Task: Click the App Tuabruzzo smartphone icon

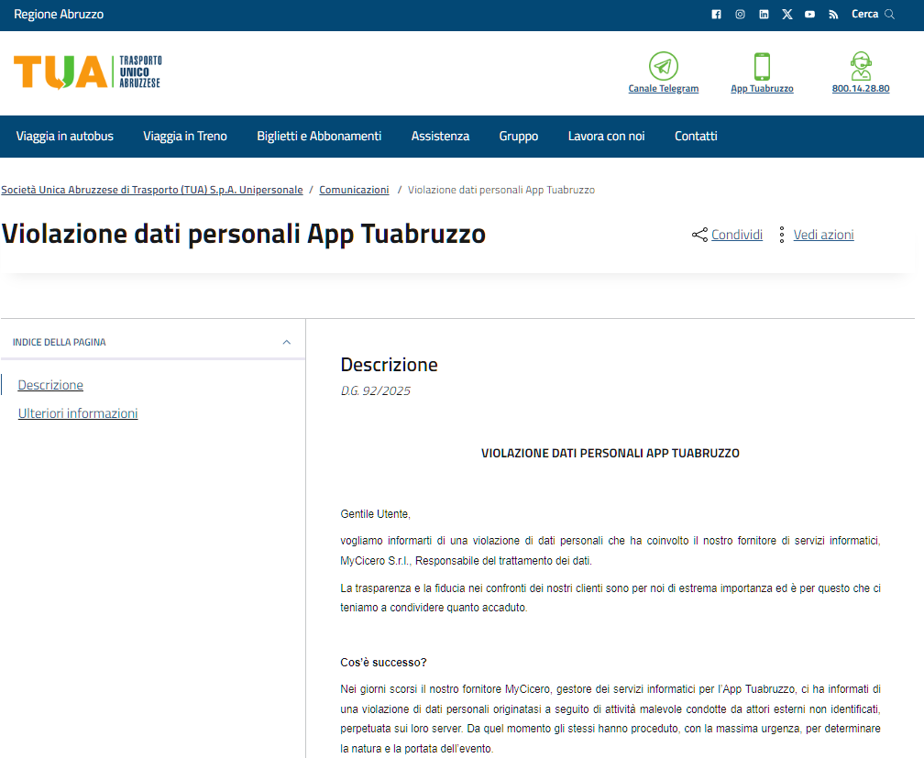Action: 762,66
